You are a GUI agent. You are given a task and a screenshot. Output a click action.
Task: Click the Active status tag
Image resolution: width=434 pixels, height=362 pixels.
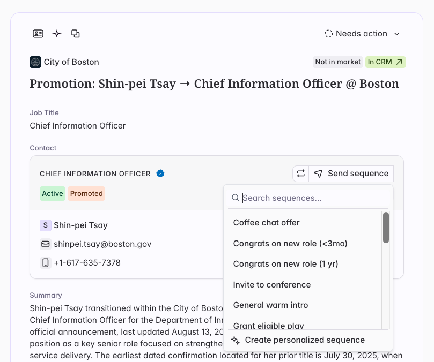[x=53, y=193]
